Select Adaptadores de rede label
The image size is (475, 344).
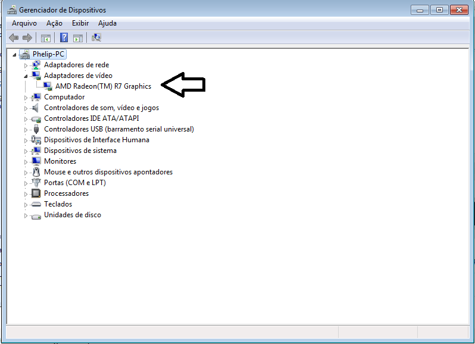click(x=76, y=65)
